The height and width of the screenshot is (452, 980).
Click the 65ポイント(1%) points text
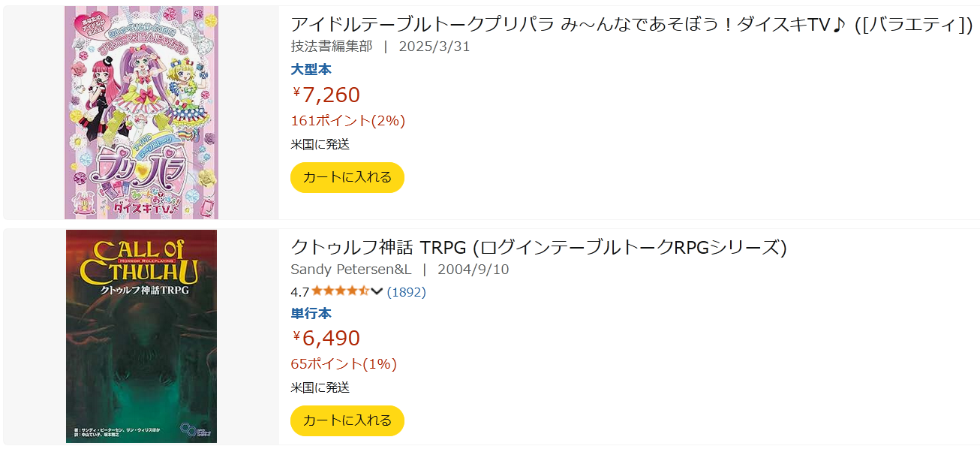point(343,363)
